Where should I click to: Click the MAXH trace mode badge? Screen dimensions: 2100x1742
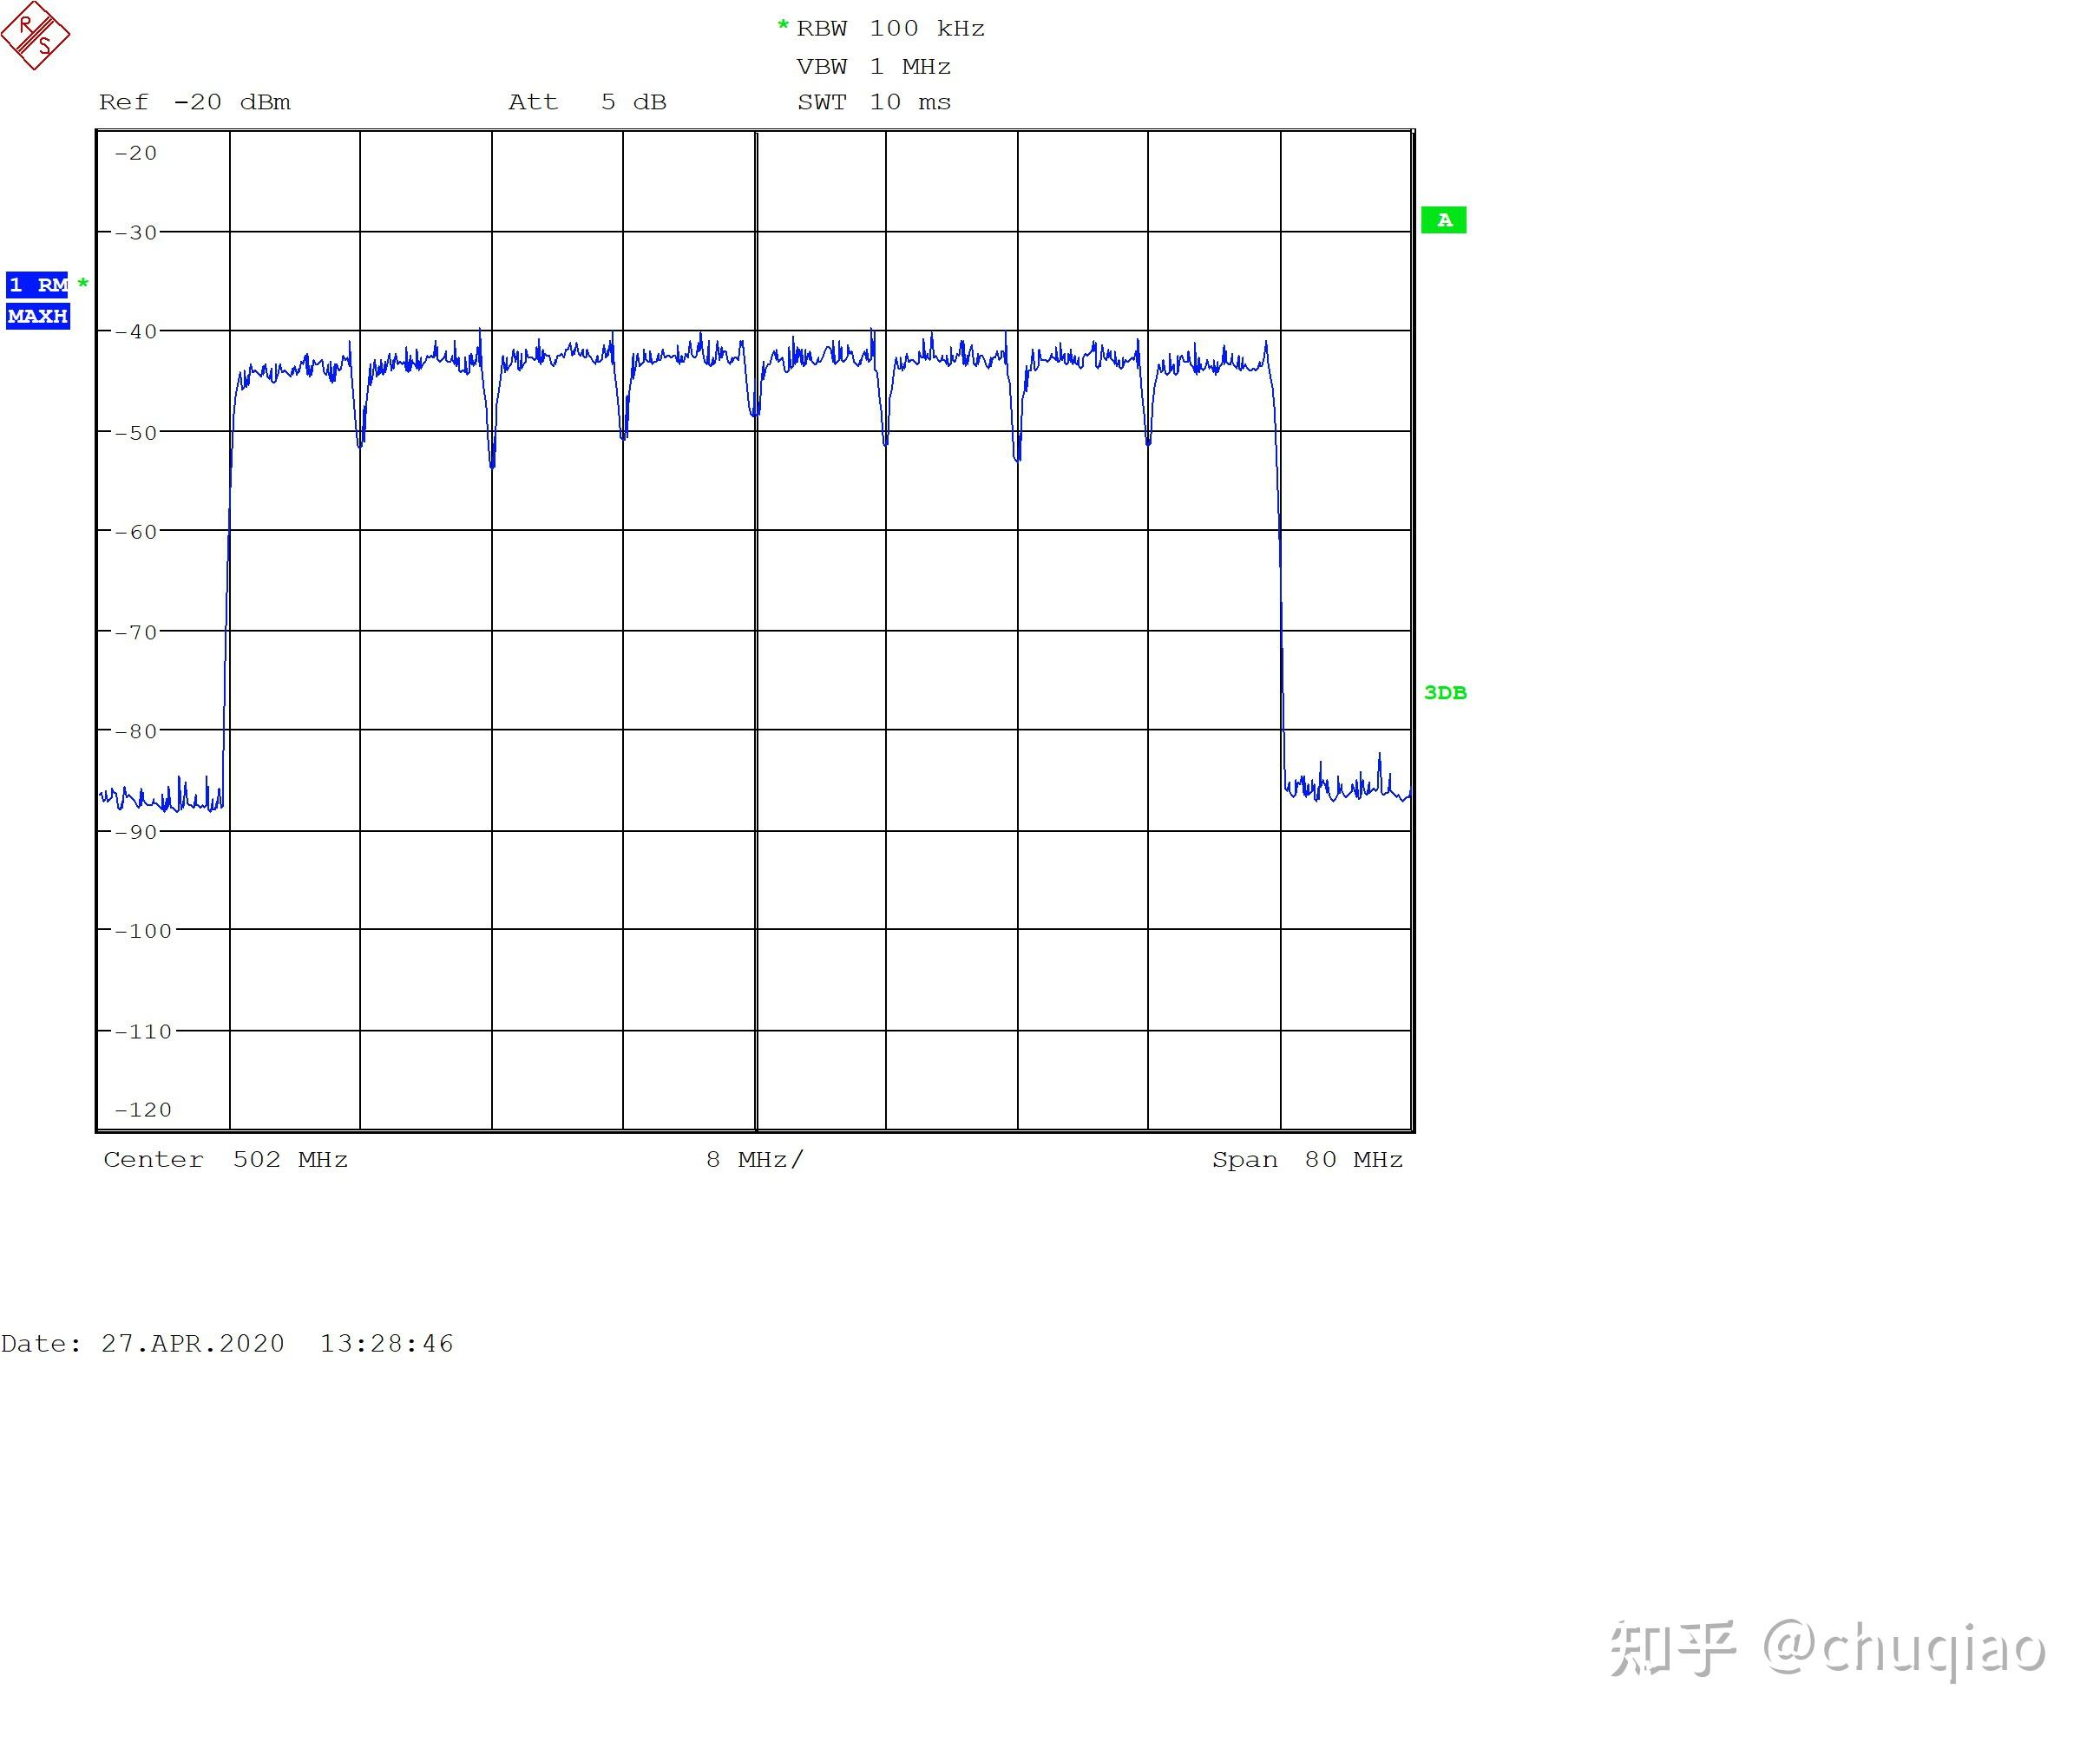tap(37, 316)
